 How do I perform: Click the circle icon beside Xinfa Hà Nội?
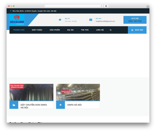(x=61, y=105)
